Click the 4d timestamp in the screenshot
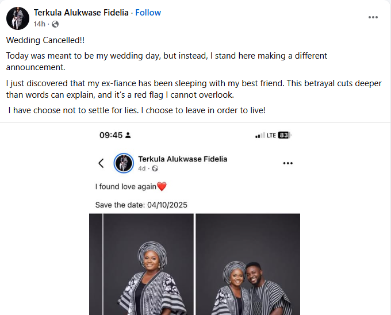391x315 pixels. coord(142,168)
